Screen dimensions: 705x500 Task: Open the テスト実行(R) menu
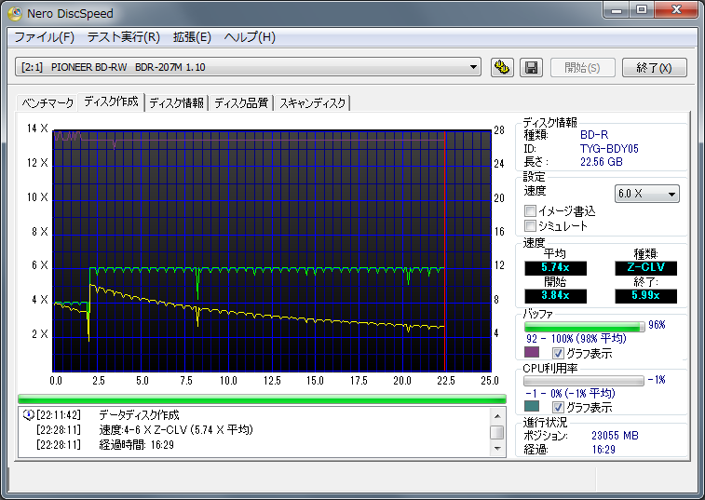pos(123,37)
